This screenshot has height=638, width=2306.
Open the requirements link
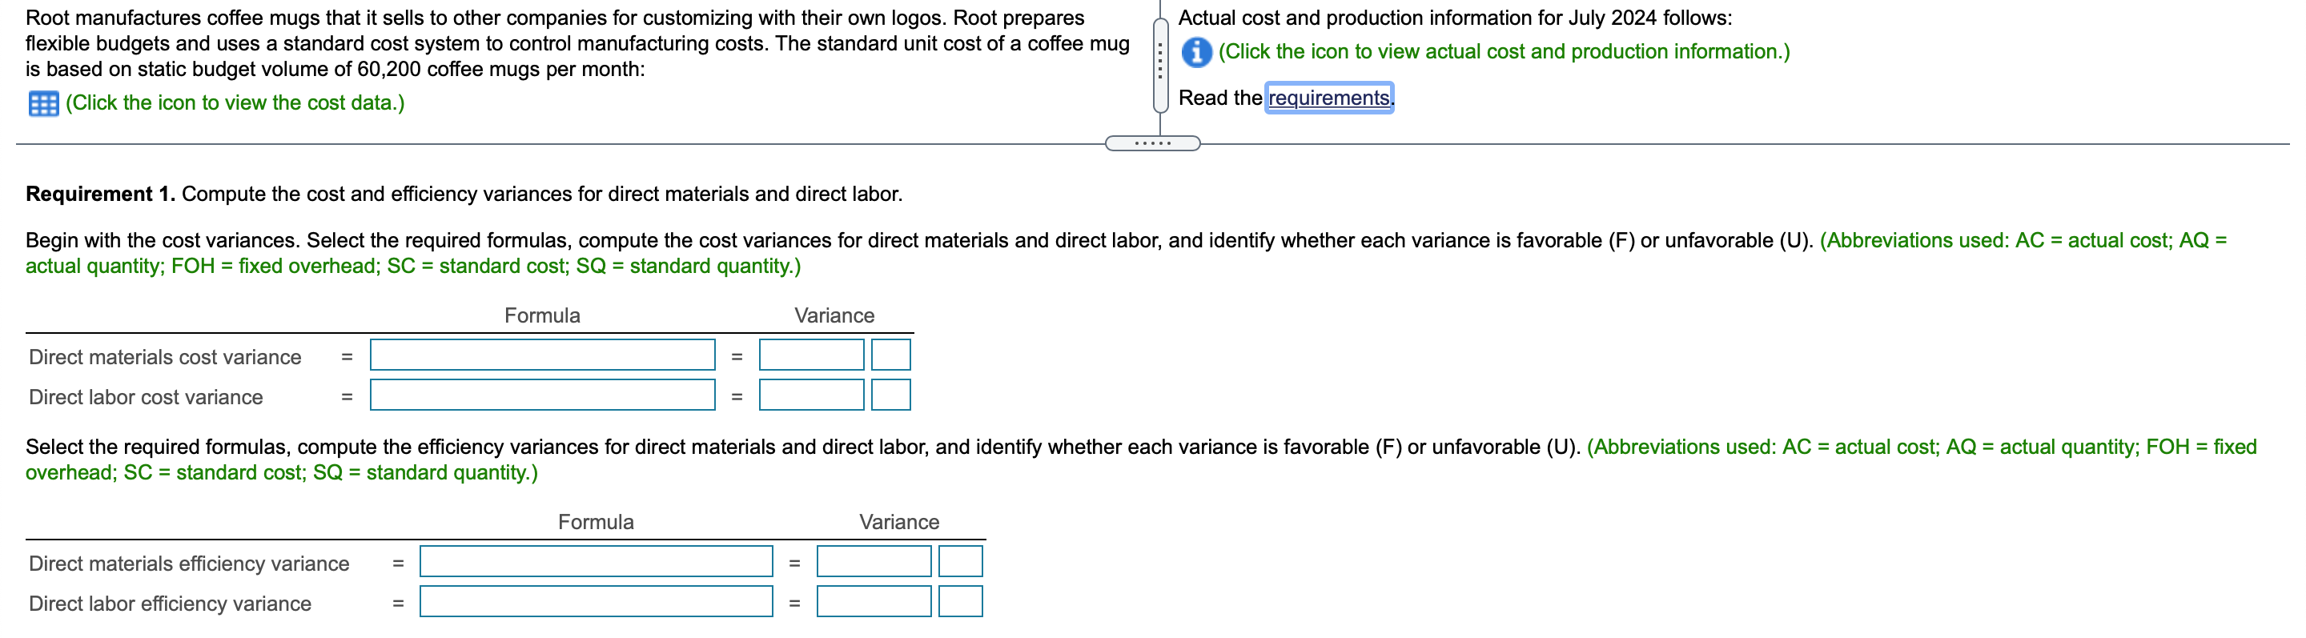[1328, 98]
